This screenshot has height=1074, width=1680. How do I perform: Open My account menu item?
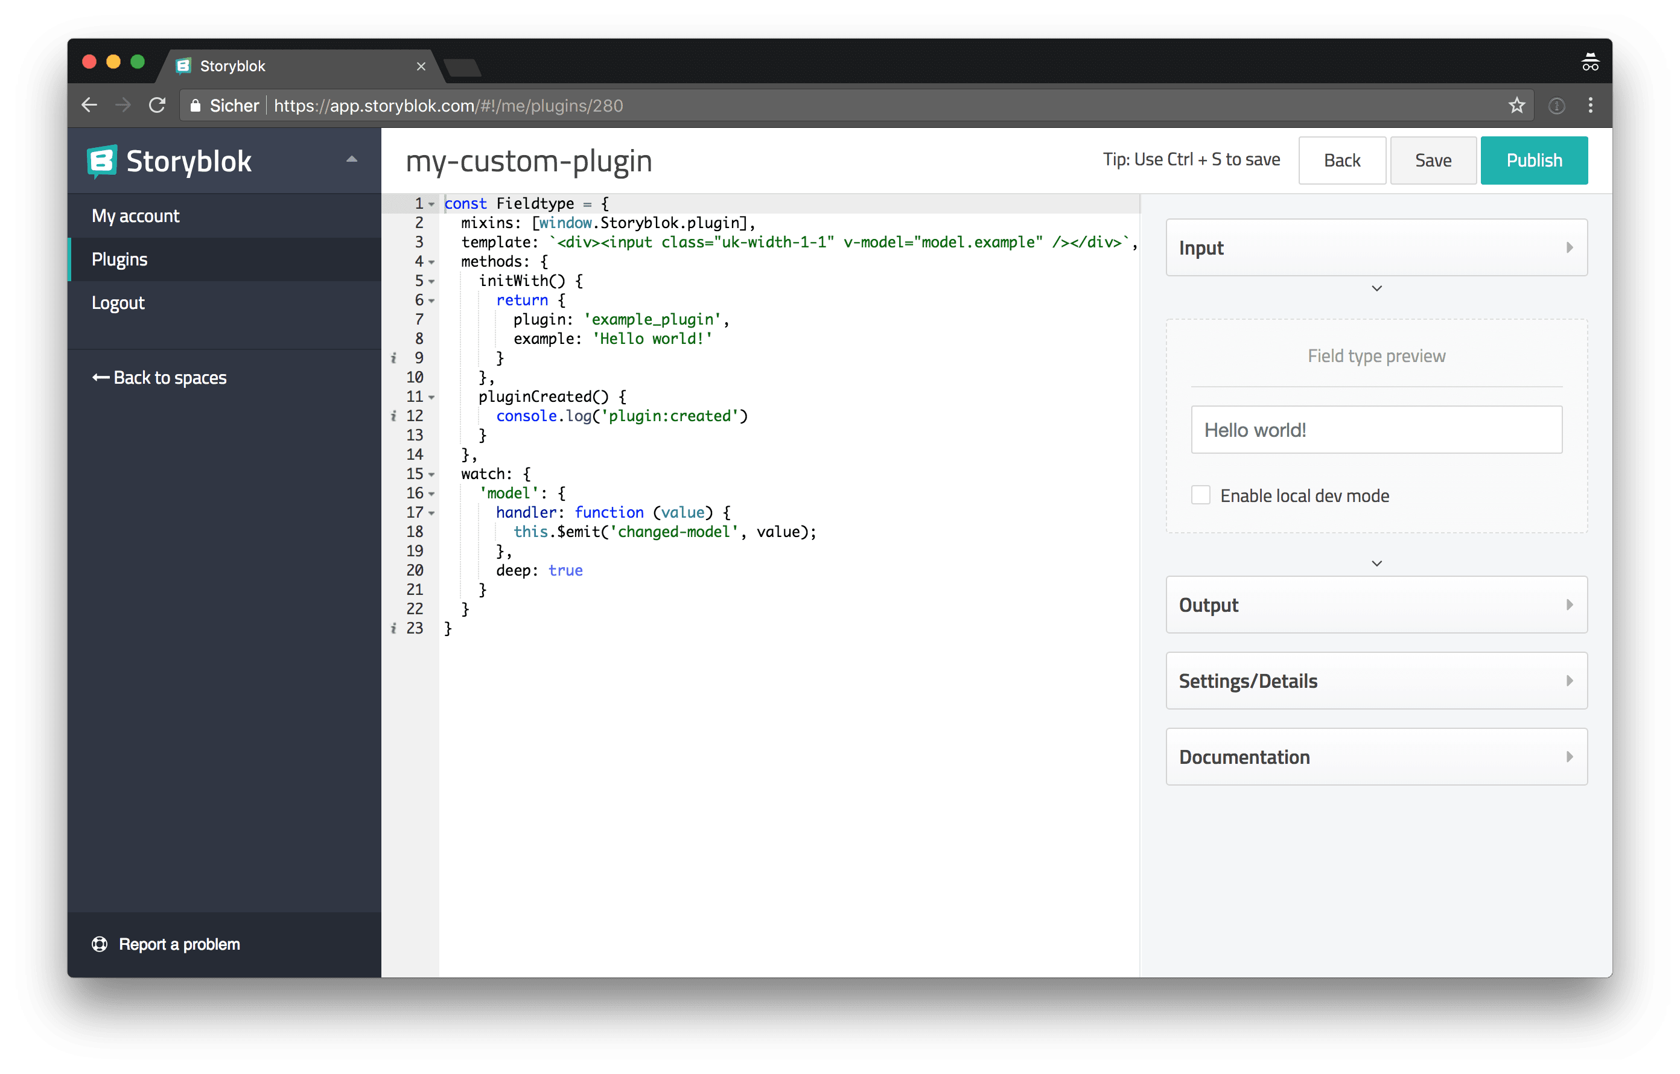135,216
